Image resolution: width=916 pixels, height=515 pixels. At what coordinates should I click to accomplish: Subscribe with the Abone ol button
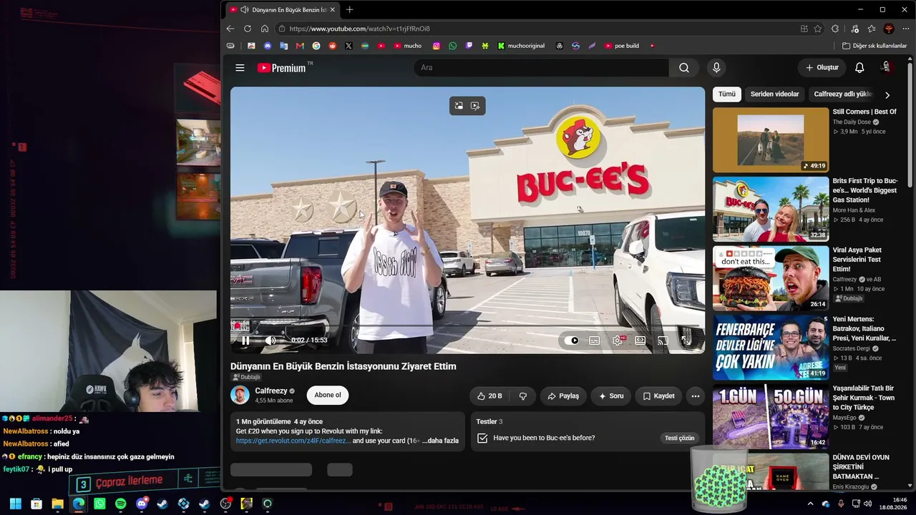(x=328, y=396)
